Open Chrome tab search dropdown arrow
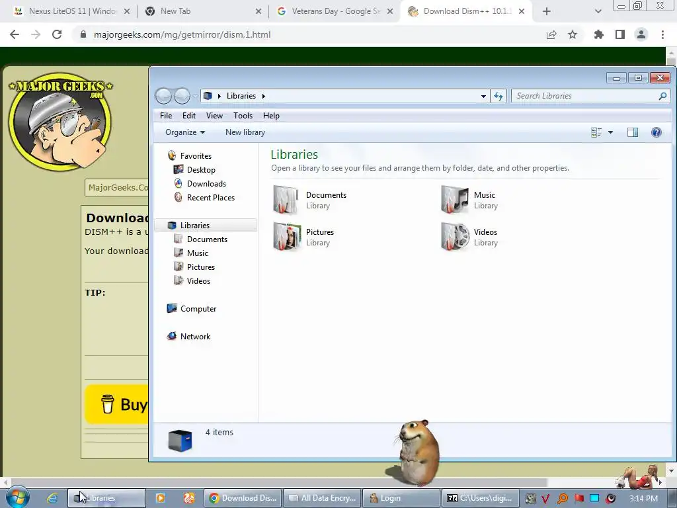Screen dimensions: 677x508 click(598, 11)
